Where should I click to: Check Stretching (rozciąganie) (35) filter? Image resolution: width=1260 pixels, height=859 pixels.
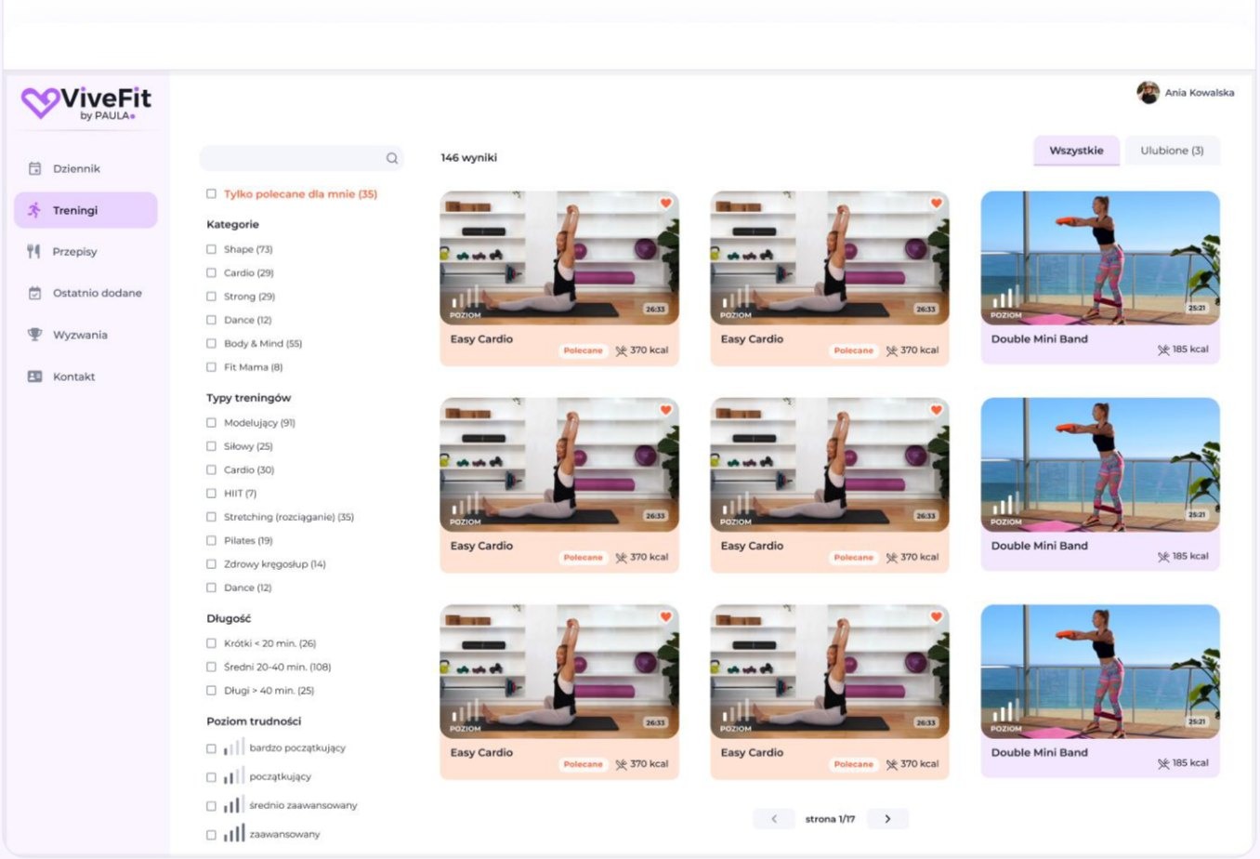[211, 517]
